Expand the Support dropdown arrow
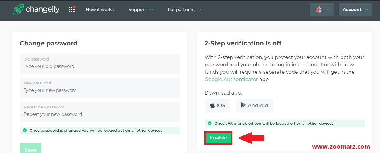This screenshot has width=381, height=153. pos(151,10)
